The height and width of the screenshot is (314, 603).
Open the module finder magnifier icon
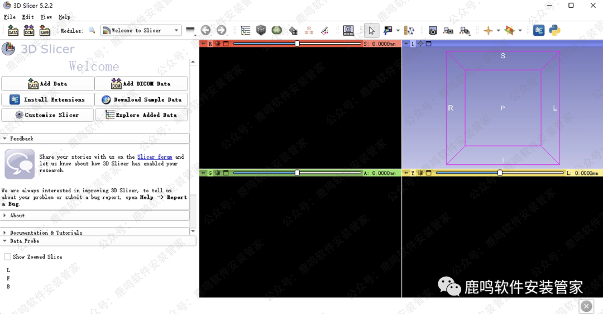click(x=92, y=31)
